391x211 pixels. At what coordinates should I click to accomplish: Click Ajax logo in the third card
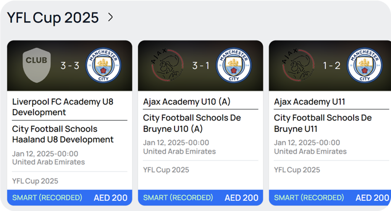coord(297,66)
